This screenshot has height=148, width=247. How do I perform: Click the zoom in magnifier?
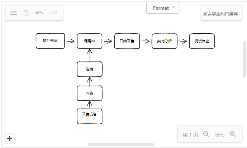click(233, 134)
